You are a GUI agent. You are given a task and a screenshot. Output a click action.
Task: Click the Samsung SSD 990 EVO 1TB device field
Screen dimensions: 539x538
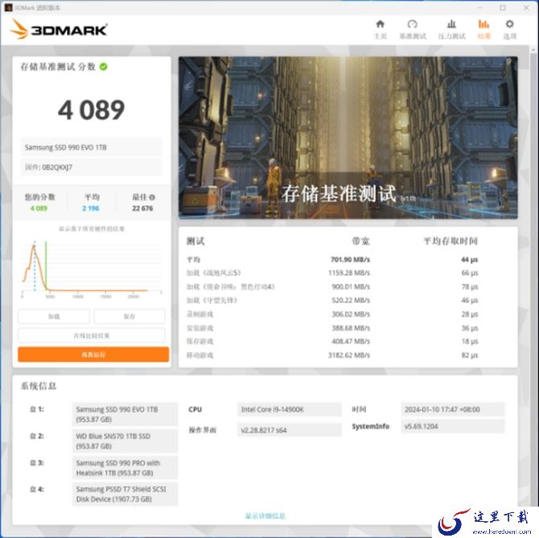click(92, 147)
